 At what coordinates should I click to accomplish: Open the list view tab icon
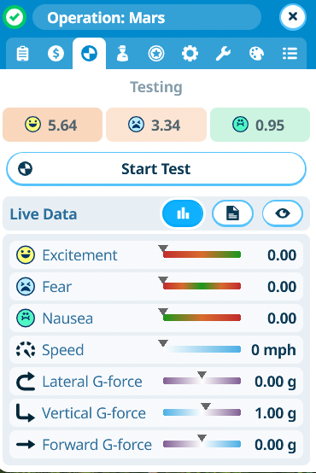click(290, 54)
